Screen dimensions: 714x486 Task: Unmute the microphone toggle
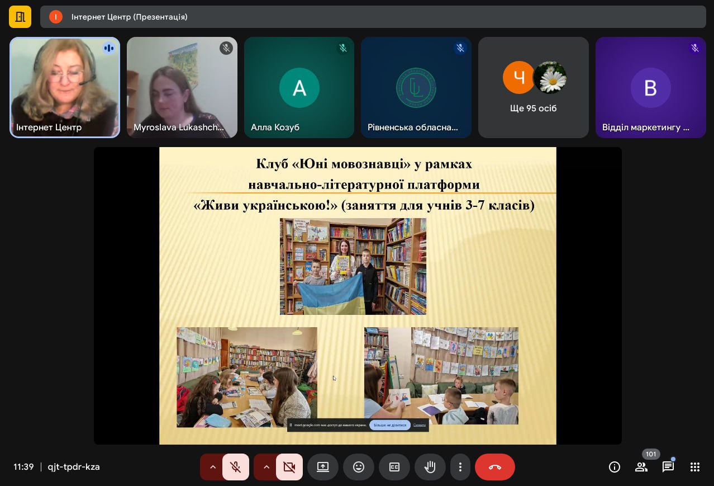[x=236, y=467]
